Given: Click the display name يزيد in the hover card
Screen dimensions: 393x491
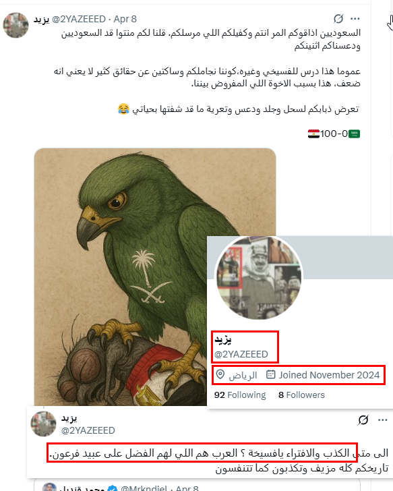Looking at the screenshot, I should 222,339.
